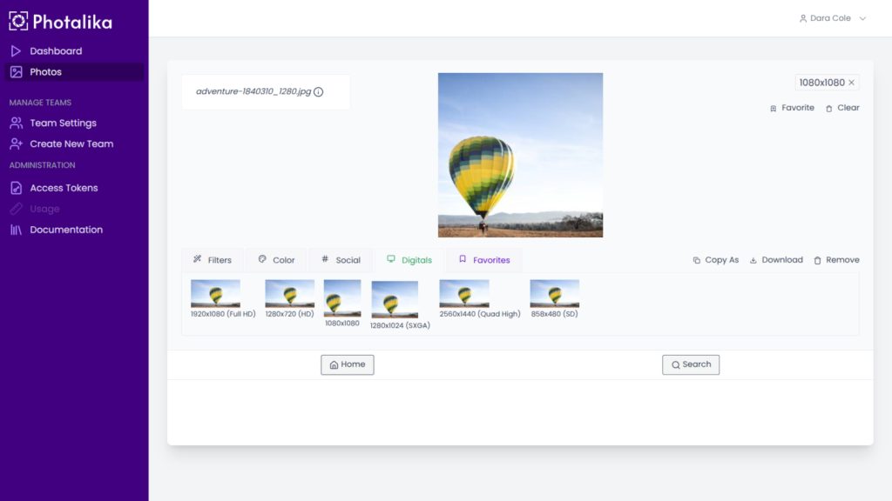
Task: Open the Dara Cole user dropdown
Action: (x=833, y=18)
